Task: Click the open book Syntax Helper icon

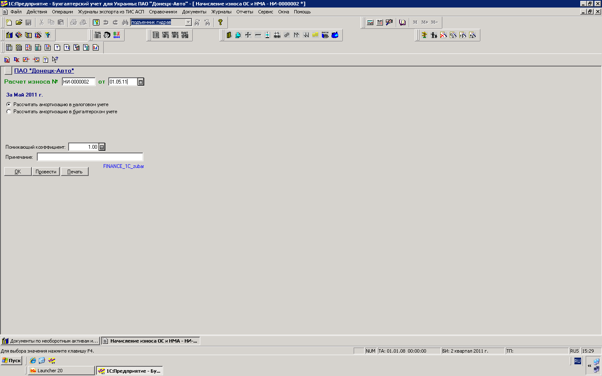Action: 402,22
